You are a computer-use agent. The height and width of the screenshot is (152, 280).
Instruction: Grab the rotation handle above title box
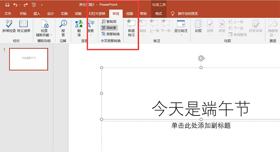(201, 58)
